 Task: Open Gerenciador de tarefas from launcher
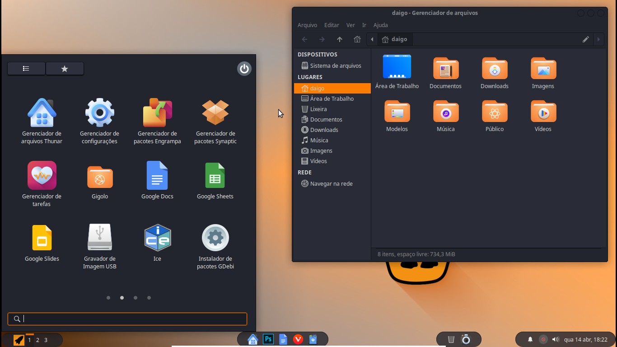pyautogui.click(x=42, y=175)
